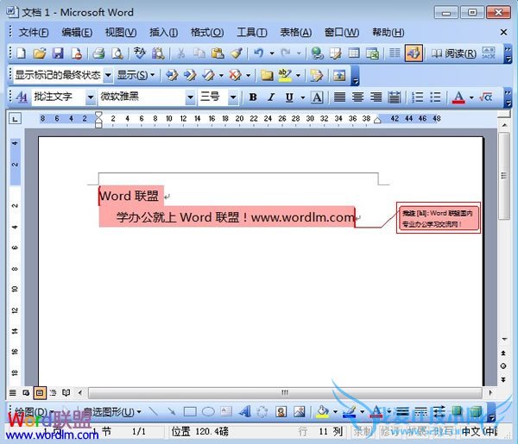Click the 阅读(R) reading layout button

click(453, 53)
